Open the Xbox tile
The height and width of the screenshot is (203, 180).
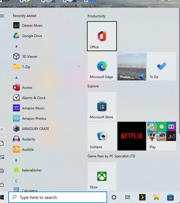[102, 176]
